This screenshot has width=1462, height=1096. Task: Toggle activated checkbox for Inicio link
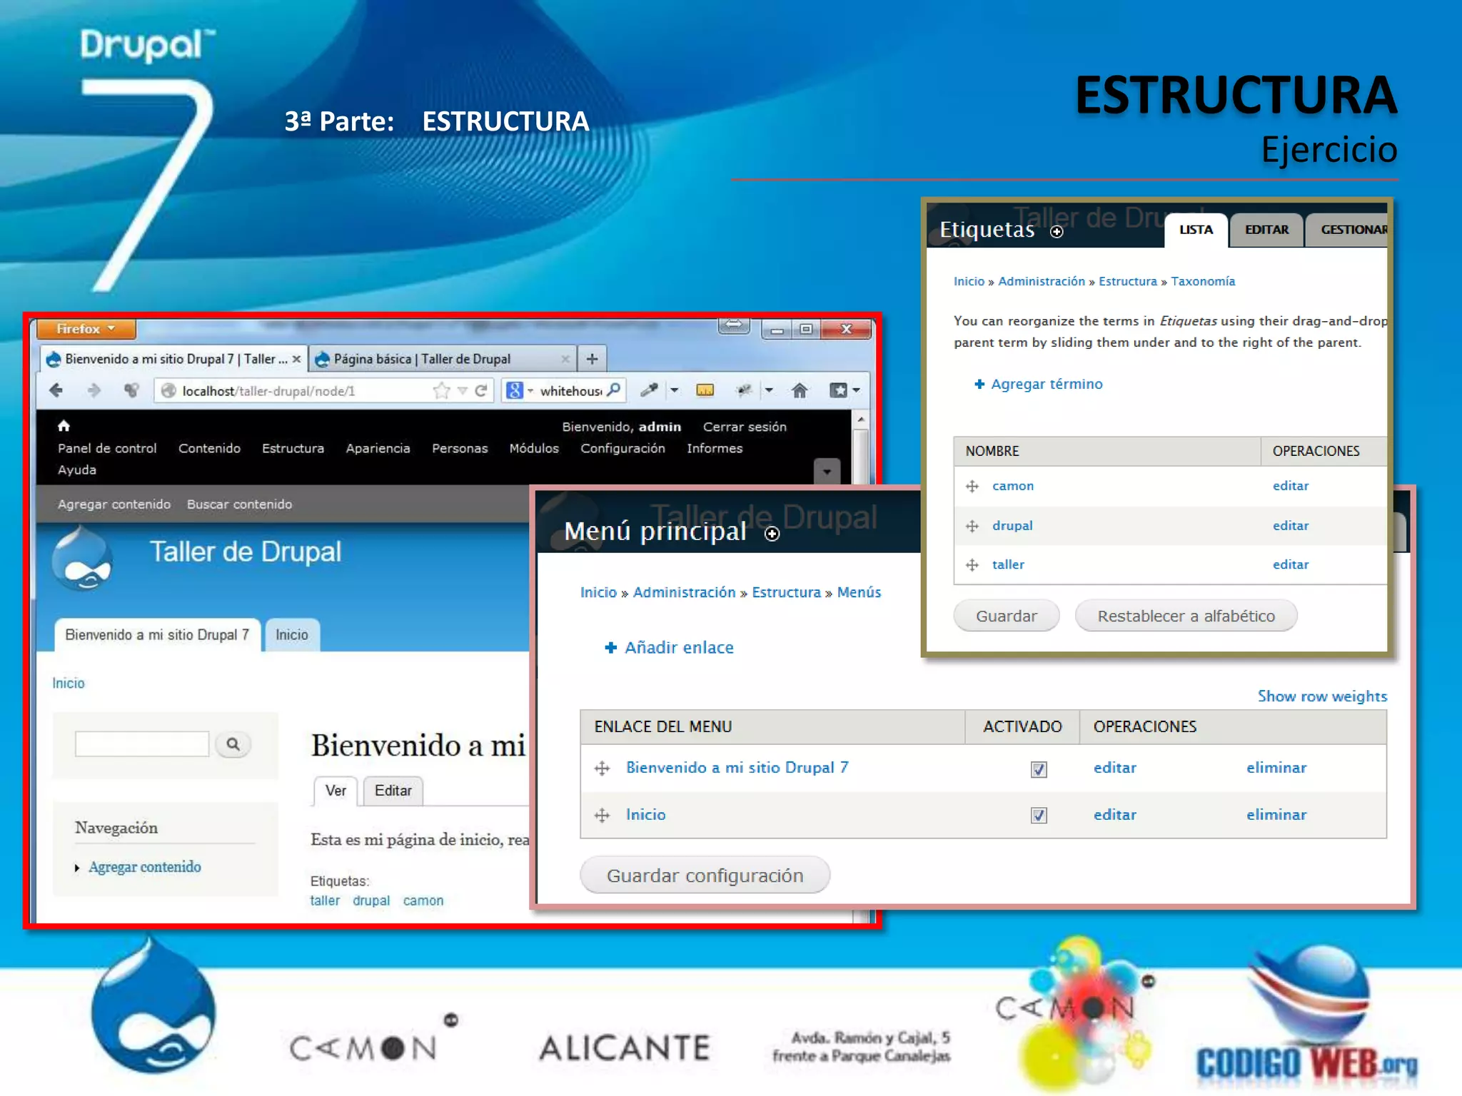tap(1039, 816)
